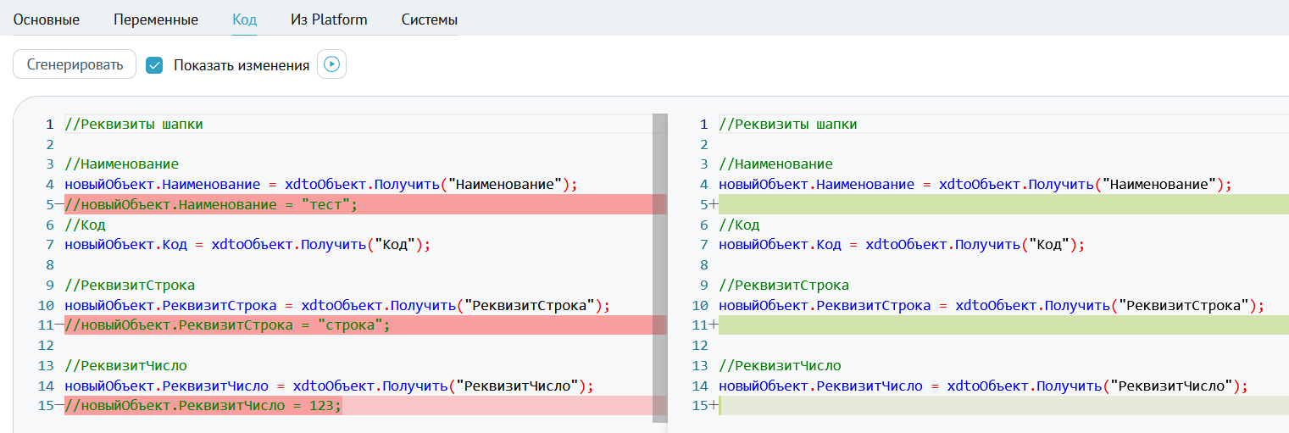The width and height of the screenshot is (1289, 433).
Task: Click the left editor vertical scrollbar
Action: (x=659, y=266)
